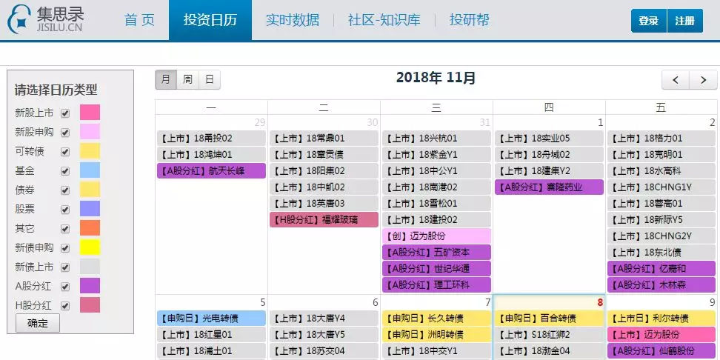Open 【A股分红】赛隆药业 event

coord(549,187)
